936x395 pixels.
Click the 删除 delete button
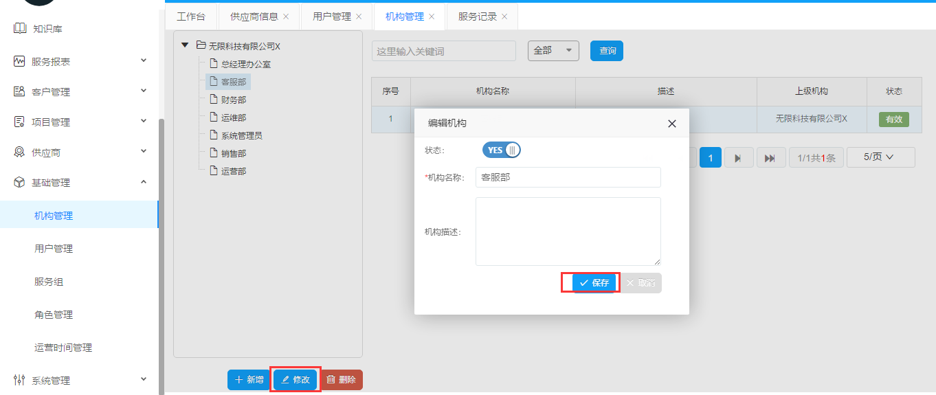[x=341, y=380]
